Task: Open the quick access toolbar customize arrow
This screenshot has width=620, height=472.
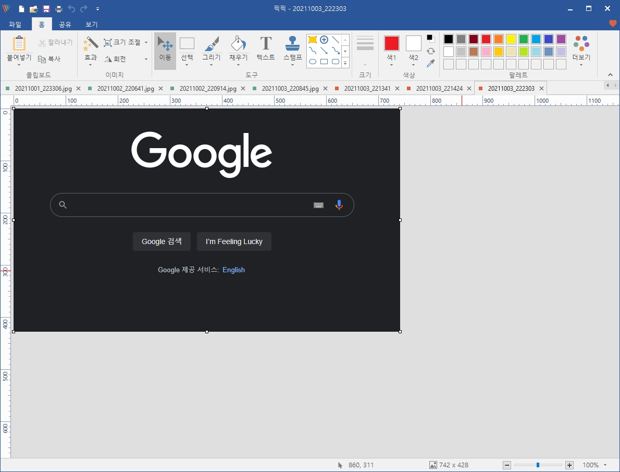Action: coord(97,9)
